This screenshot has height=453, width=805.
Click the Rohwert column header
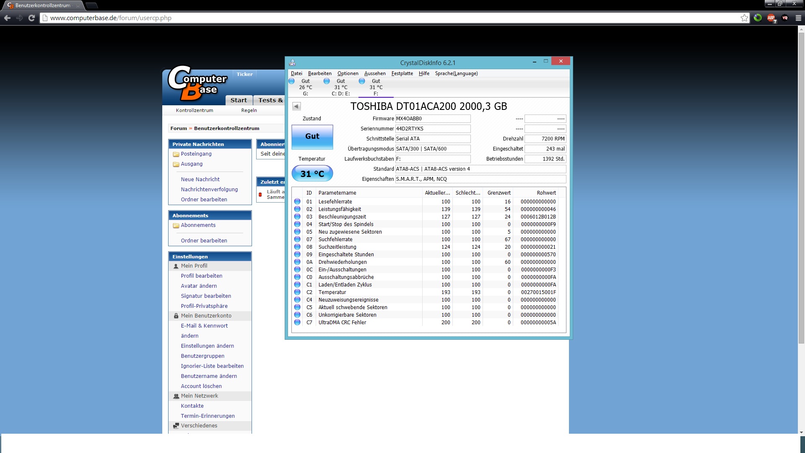click(546, 193)
